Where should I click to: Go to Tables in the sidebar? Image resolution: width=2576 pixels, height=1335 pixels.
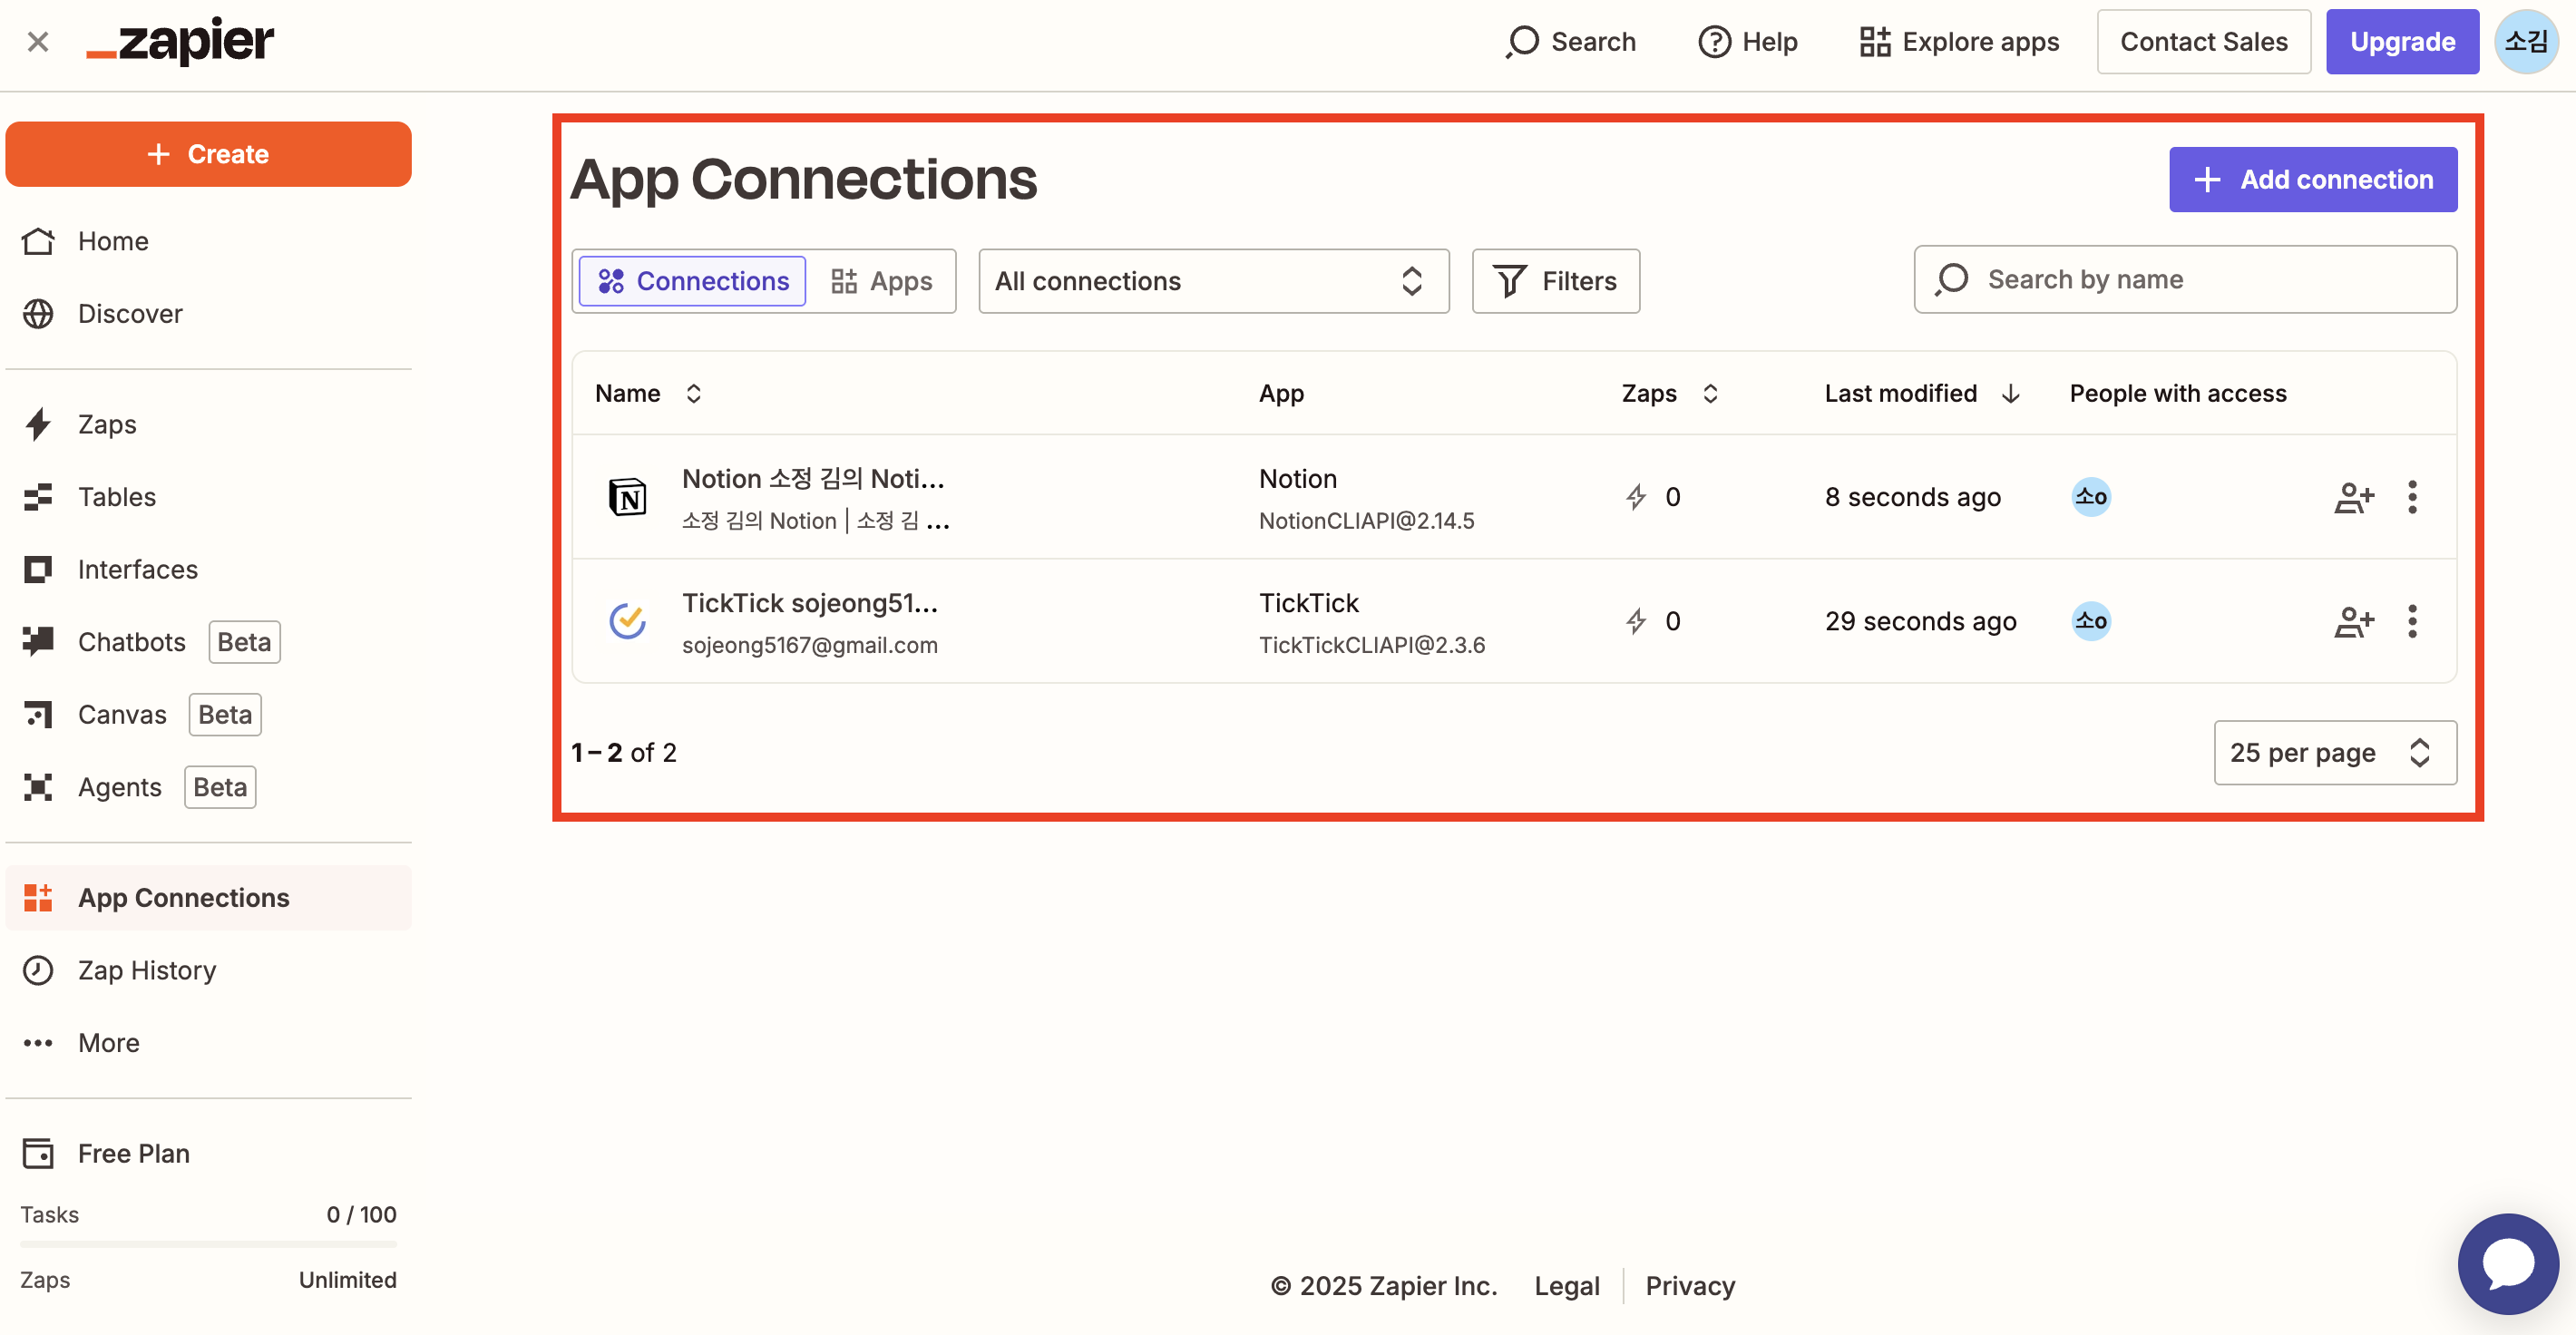[x=117, y=497]
